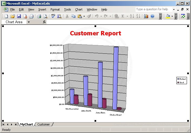Run the Spelling check tool
Screen dimensions: 191x133
(53, 16)
